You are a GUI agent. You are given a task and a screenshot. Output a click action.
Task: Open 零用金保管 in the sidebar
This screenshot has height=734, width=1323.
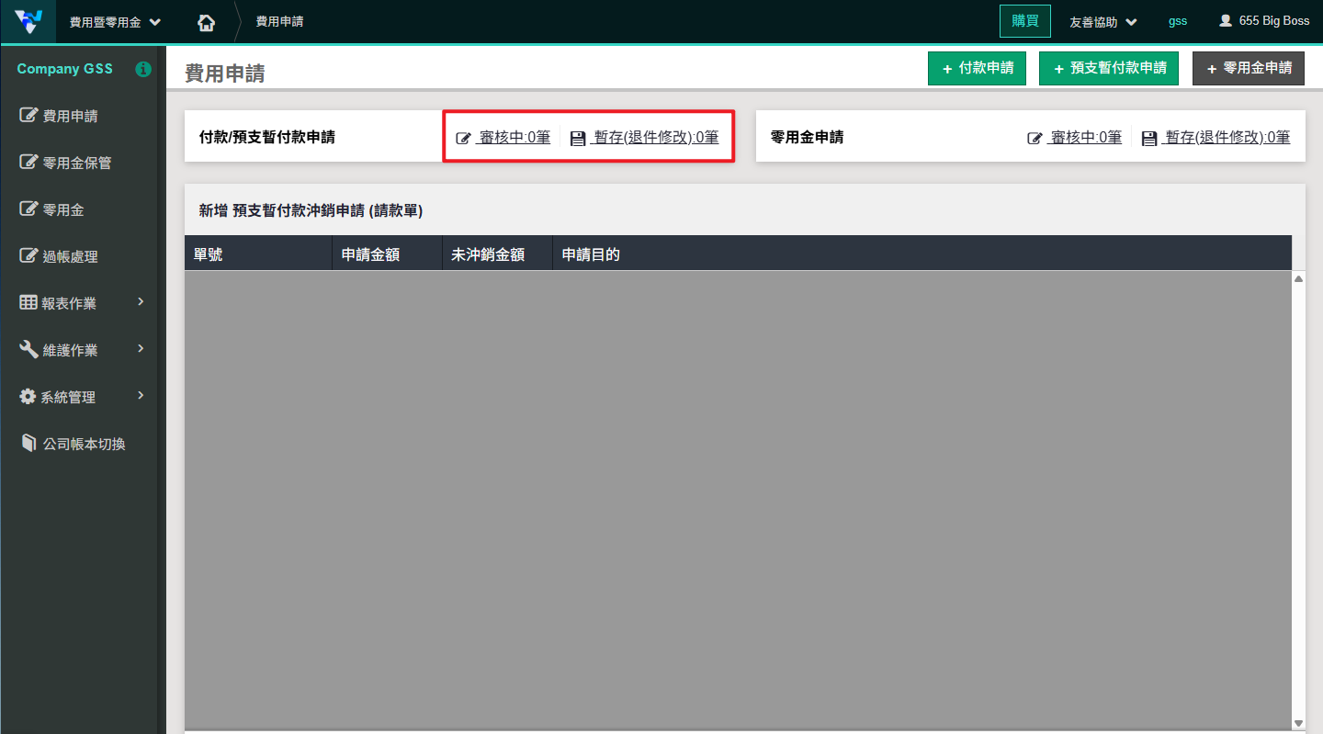click(76, 163)
